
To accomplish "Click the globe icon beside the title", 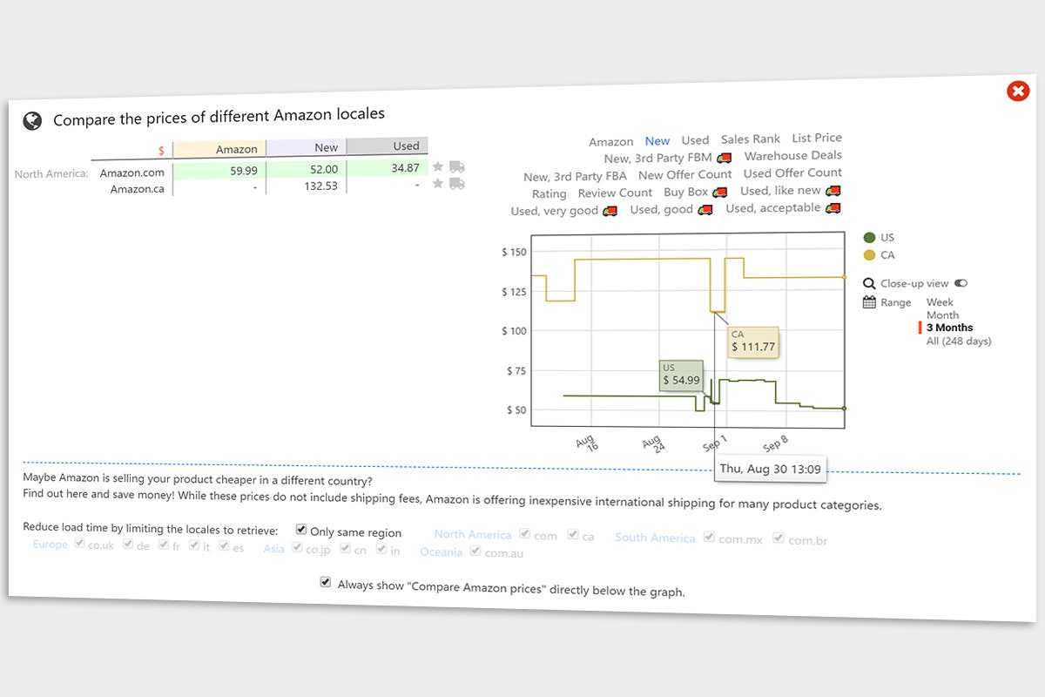I will click(32, 121).
